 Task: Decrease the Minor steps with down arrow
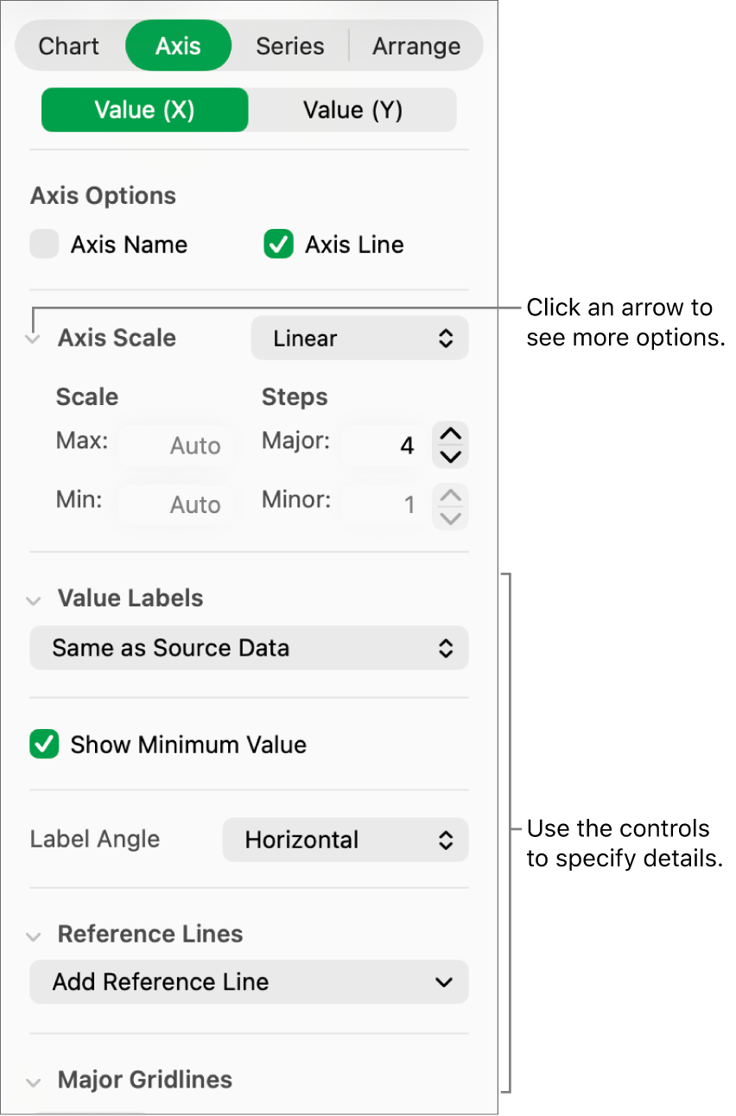(450, 517)
